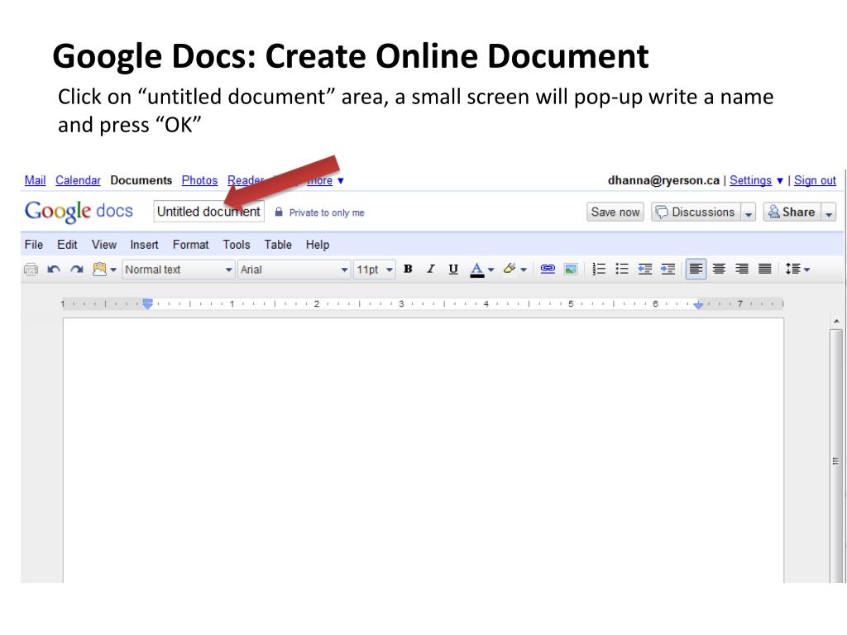Toggle bold formatting
The height and width of the screenshot is (635, 847).
coord(409,269)
